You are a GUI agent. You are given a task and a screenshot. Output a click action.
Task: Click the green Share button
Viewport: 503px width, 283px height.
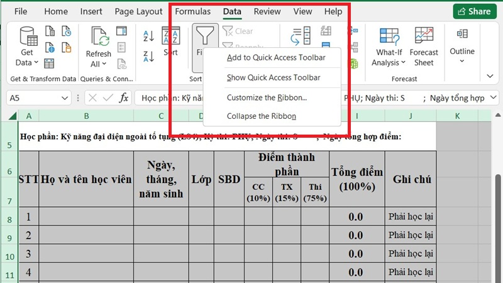point(475,11)
